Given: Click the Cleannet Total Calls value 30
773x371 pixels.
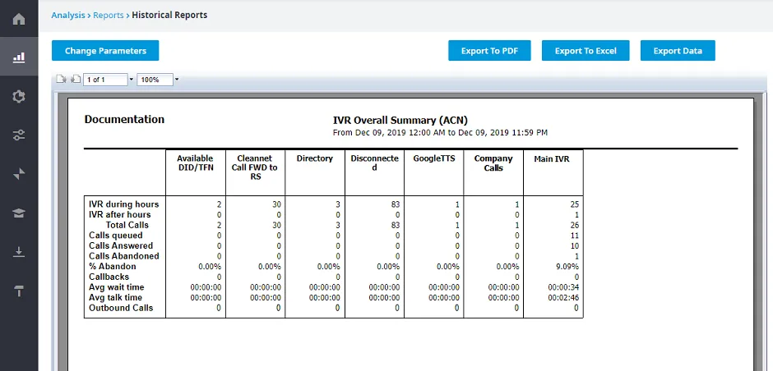Looking at the screenshot, I should (x=276, y=226).
